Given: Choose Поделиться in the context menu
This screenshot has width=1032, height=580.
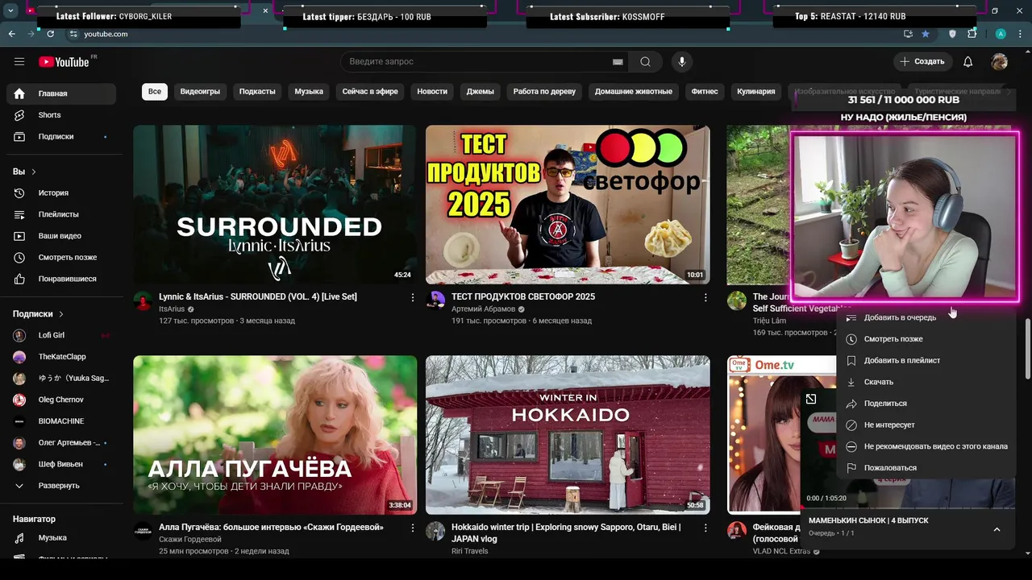Looking at the screenshot, I should tap(927, 404).
